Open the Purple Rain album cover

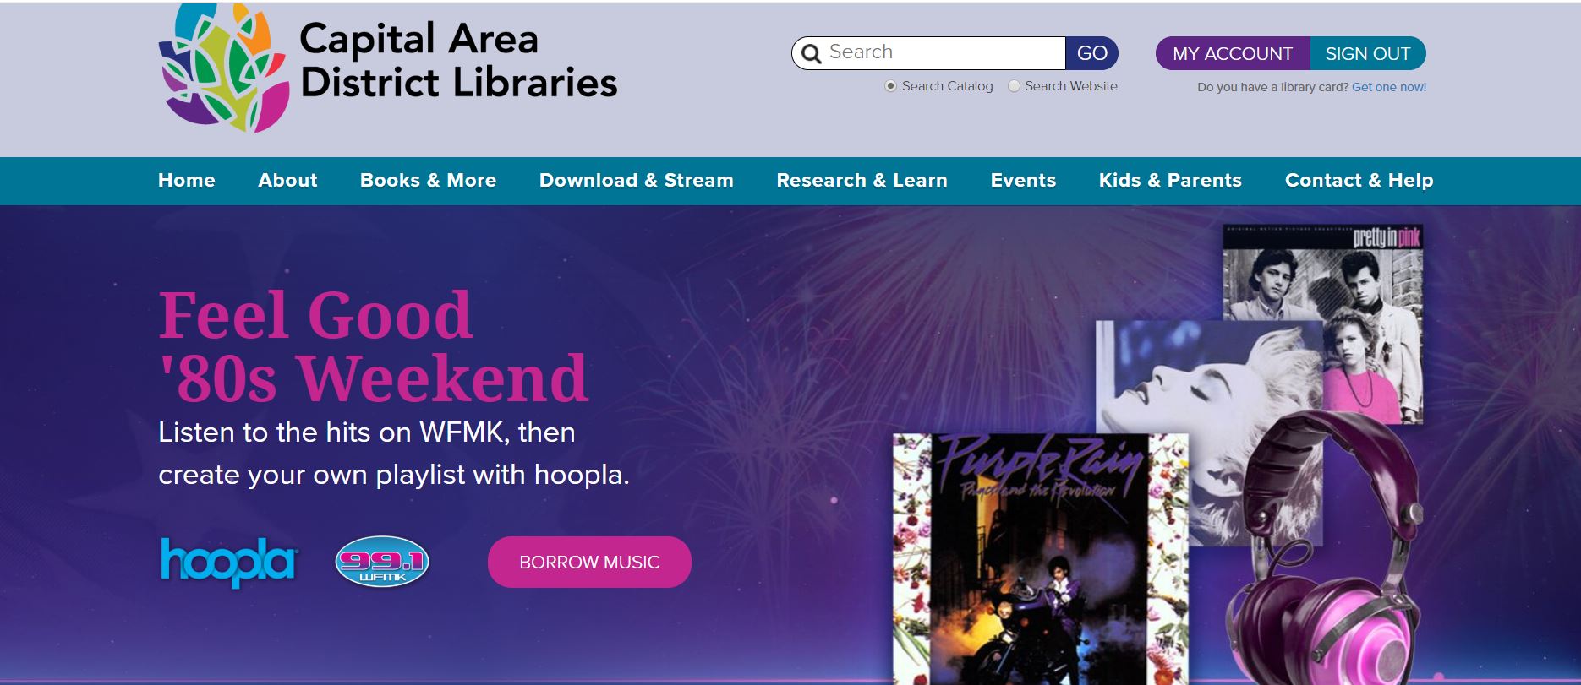(x=1040, y=558)
